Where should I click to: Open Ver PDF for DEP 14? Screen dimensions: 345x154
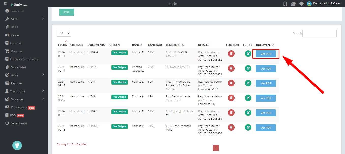pos(266,69)
